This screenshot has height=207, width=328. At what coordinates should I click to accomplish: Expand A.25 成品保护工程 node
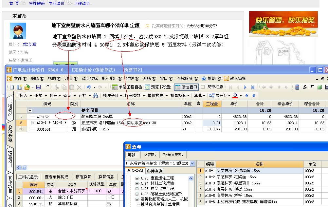(x=137, y=189)
